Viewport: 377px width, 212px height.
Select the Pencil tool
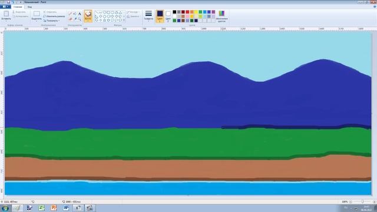70,14
